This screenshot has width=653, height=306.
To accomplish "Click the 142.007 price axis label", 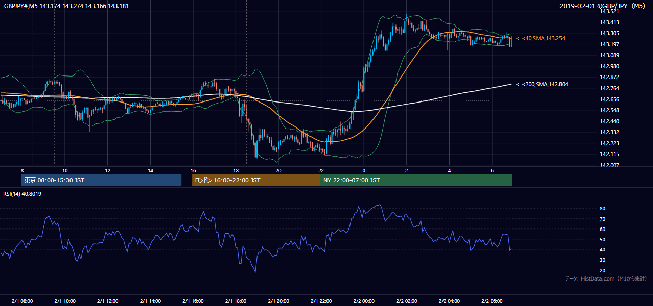I will [x=609, y=165].
